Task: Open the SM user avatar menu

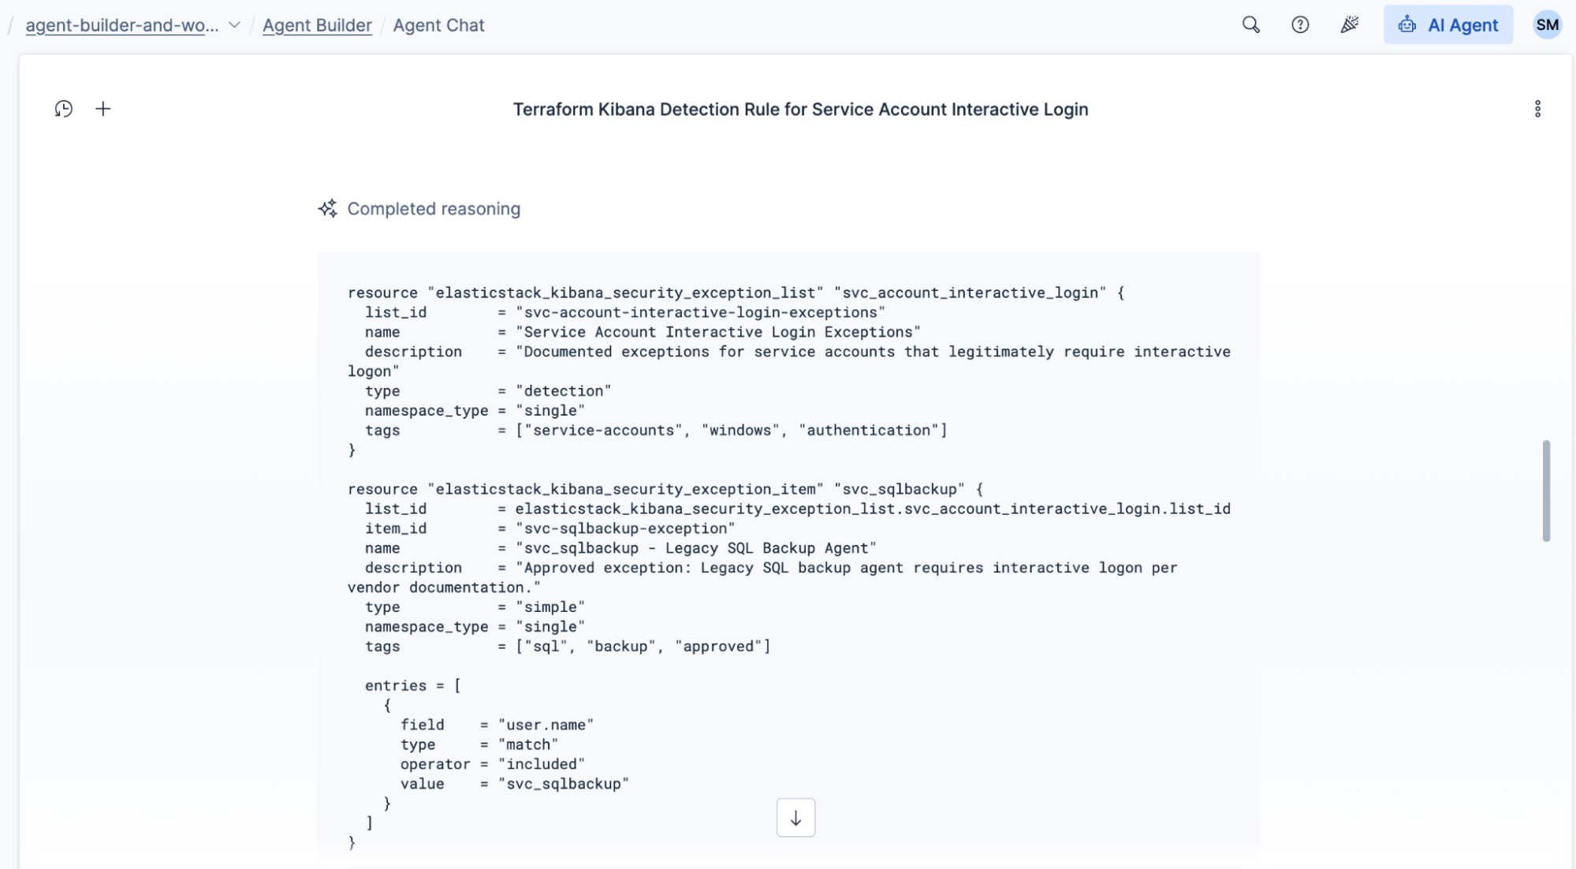Action: click(1547, 24)
